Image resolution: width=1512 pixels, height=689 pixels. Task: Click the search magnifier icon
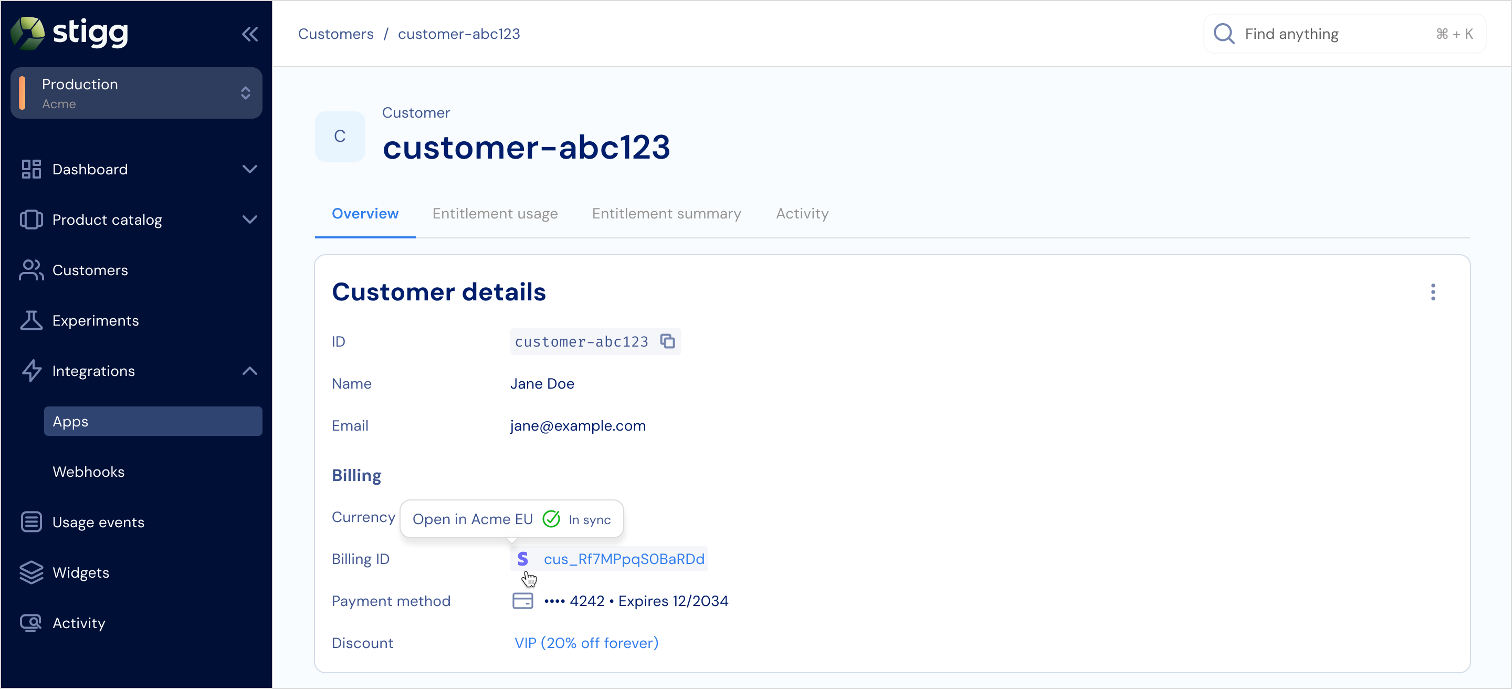pos(1223,34)
